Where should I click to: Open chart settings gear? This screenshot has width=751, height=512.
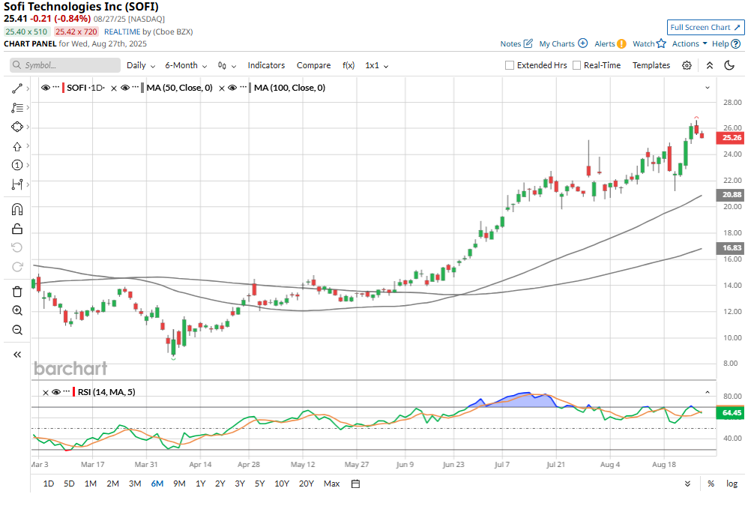click(687, 65)
